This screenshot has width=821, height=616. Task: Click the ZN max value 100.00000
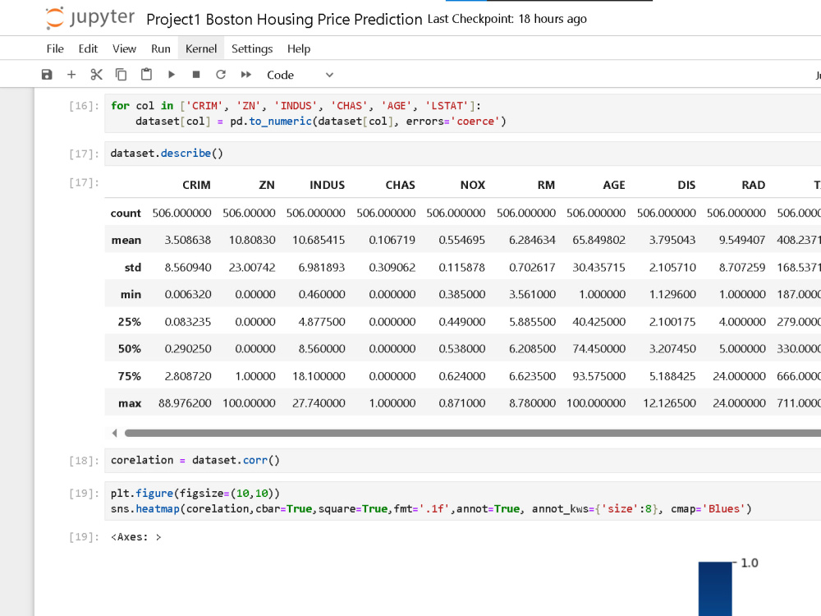point(249,403)
